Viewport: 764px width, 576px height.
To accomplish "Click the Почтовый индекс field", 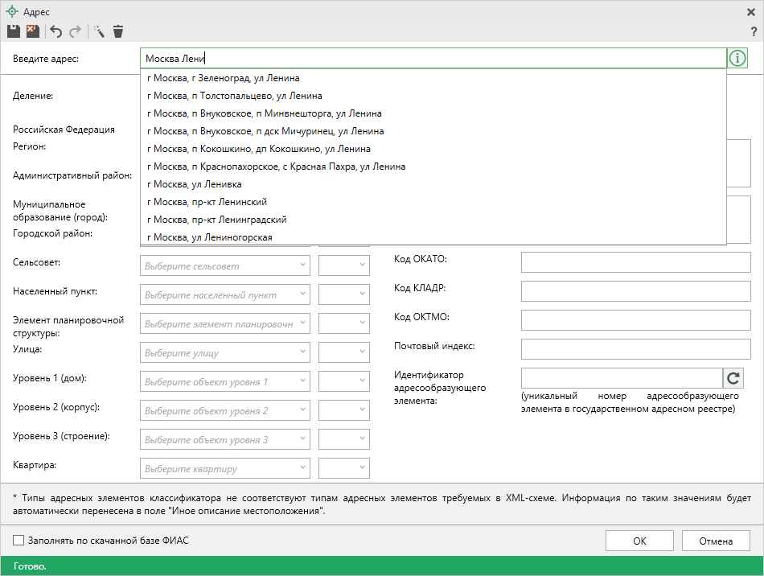I will 636,349.
